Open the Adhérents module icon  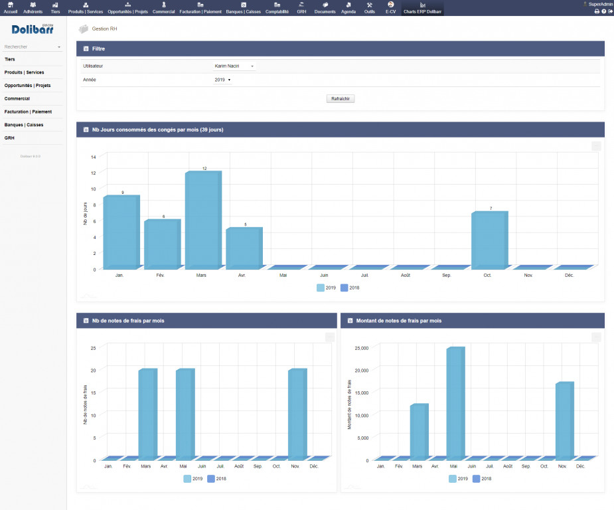33,7
